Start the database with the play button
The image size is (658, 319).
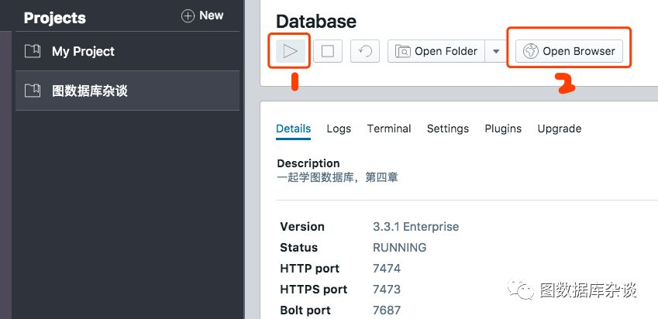[291, 51]
